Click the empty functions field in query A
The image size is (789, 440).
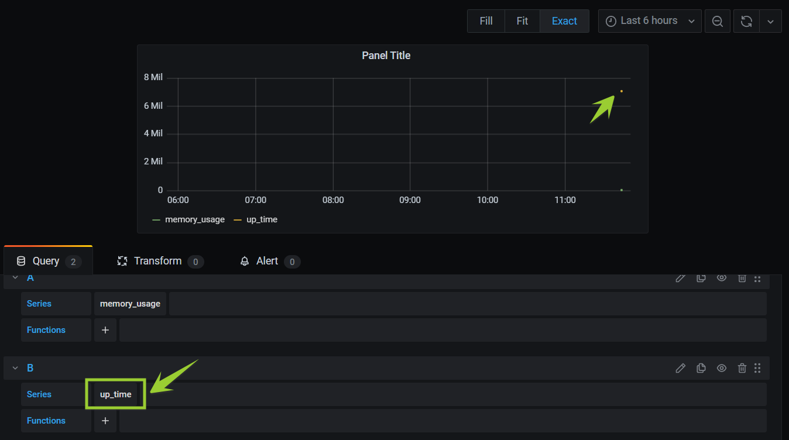pyautogui.click(x=443, y=330)
